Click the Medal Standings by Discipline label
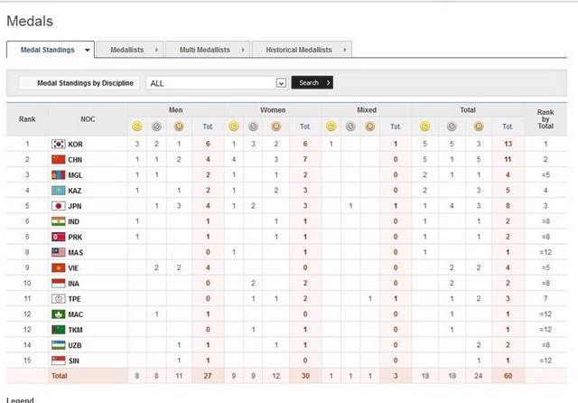 coord(85,82)
